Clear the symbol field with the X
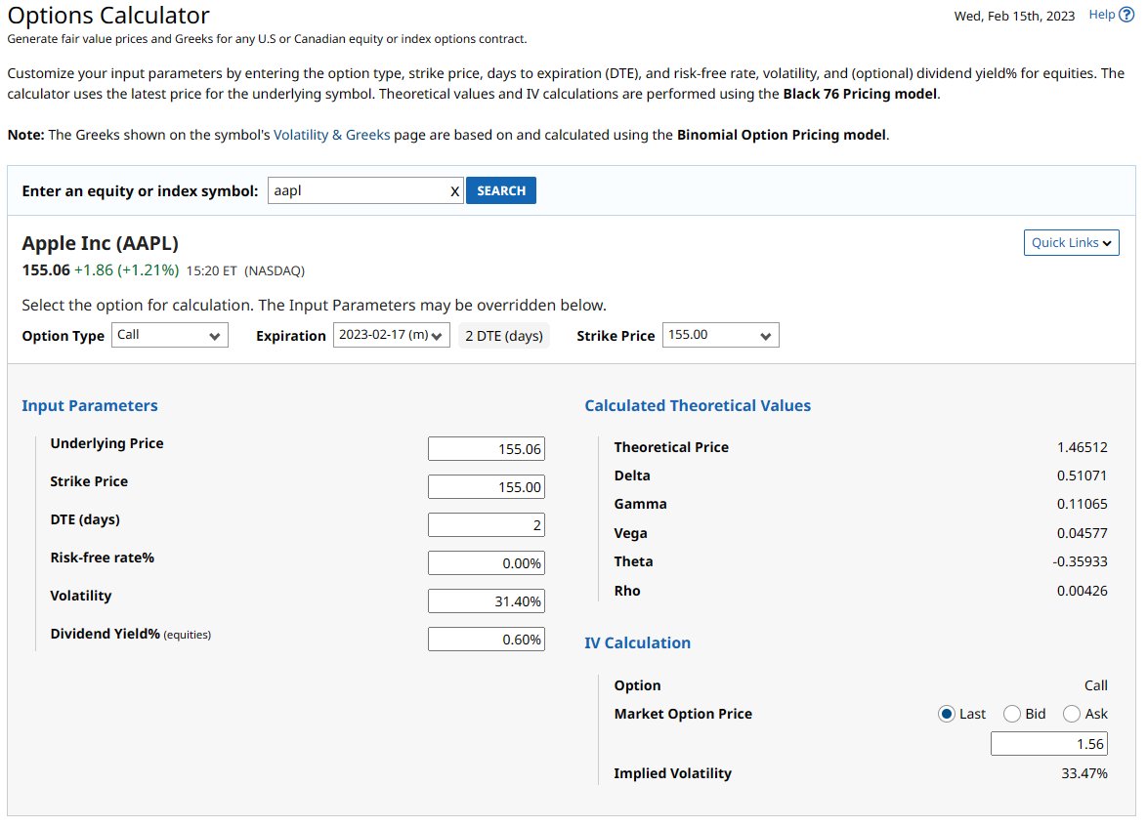Screen dimensions: 1147x827 pyautogui.click(x=454, y=191)
